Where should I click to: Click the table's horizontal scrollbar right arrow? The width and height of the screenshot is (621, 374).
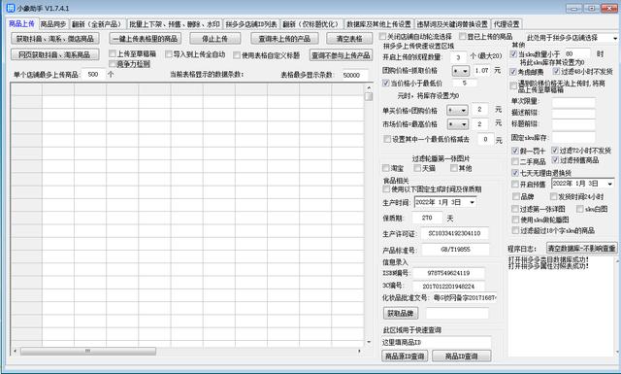359,351
